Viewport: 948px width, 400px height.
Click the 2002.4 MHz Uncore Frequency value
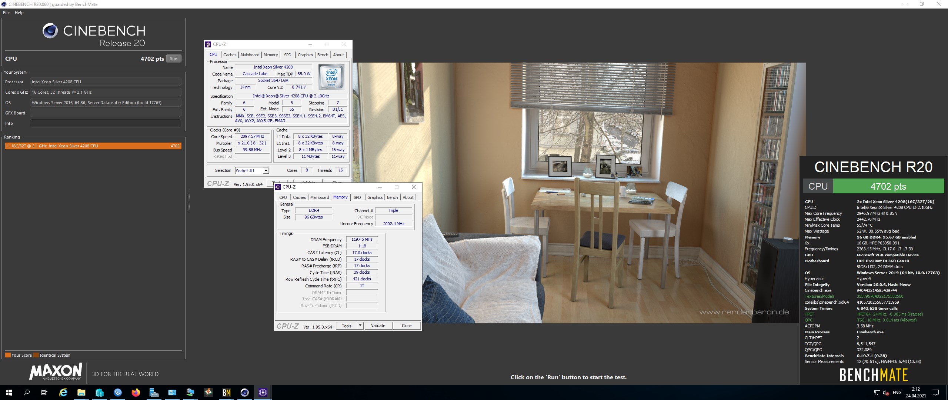pos(394,224)
